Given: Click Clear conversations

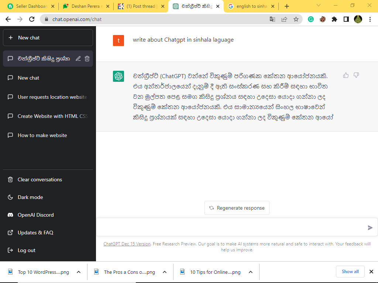Looking at the screenshot, I should pyautogui.click(x=48, y=179).
